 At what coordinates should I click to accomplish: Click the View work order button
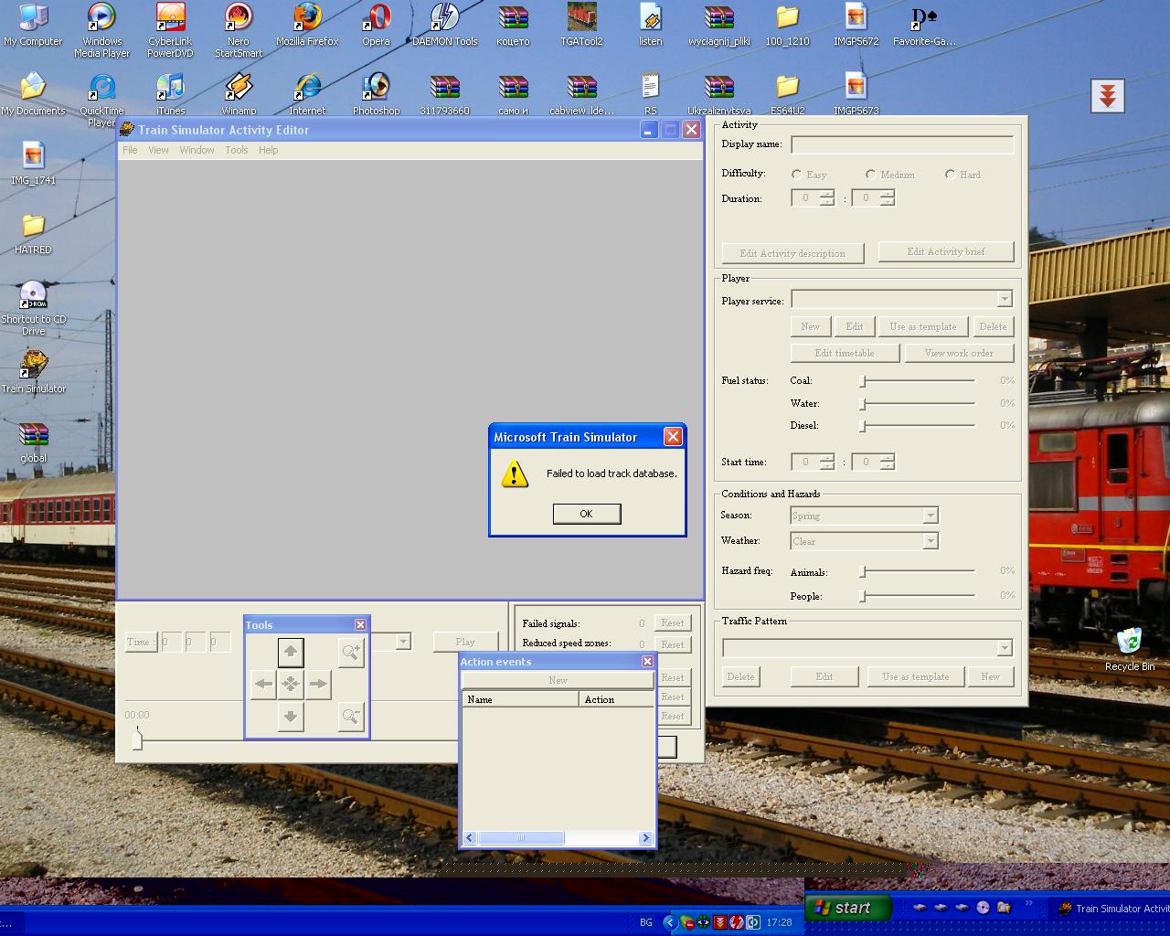[x=959, y=353]
